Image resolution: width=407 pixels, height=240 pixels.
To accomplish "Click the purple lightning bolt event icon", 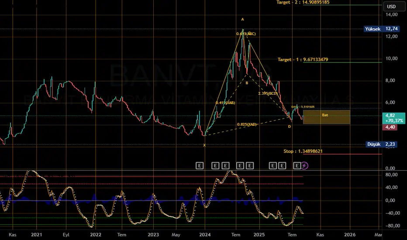I will (305, 165).
